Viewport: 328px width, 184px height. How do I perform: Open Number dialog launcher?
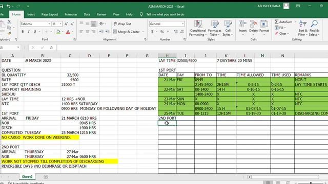tap(184, 39)
